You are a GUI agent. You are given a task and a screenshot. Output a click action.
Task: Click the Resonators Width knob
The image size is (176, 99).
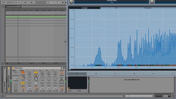tap(62, 73)
